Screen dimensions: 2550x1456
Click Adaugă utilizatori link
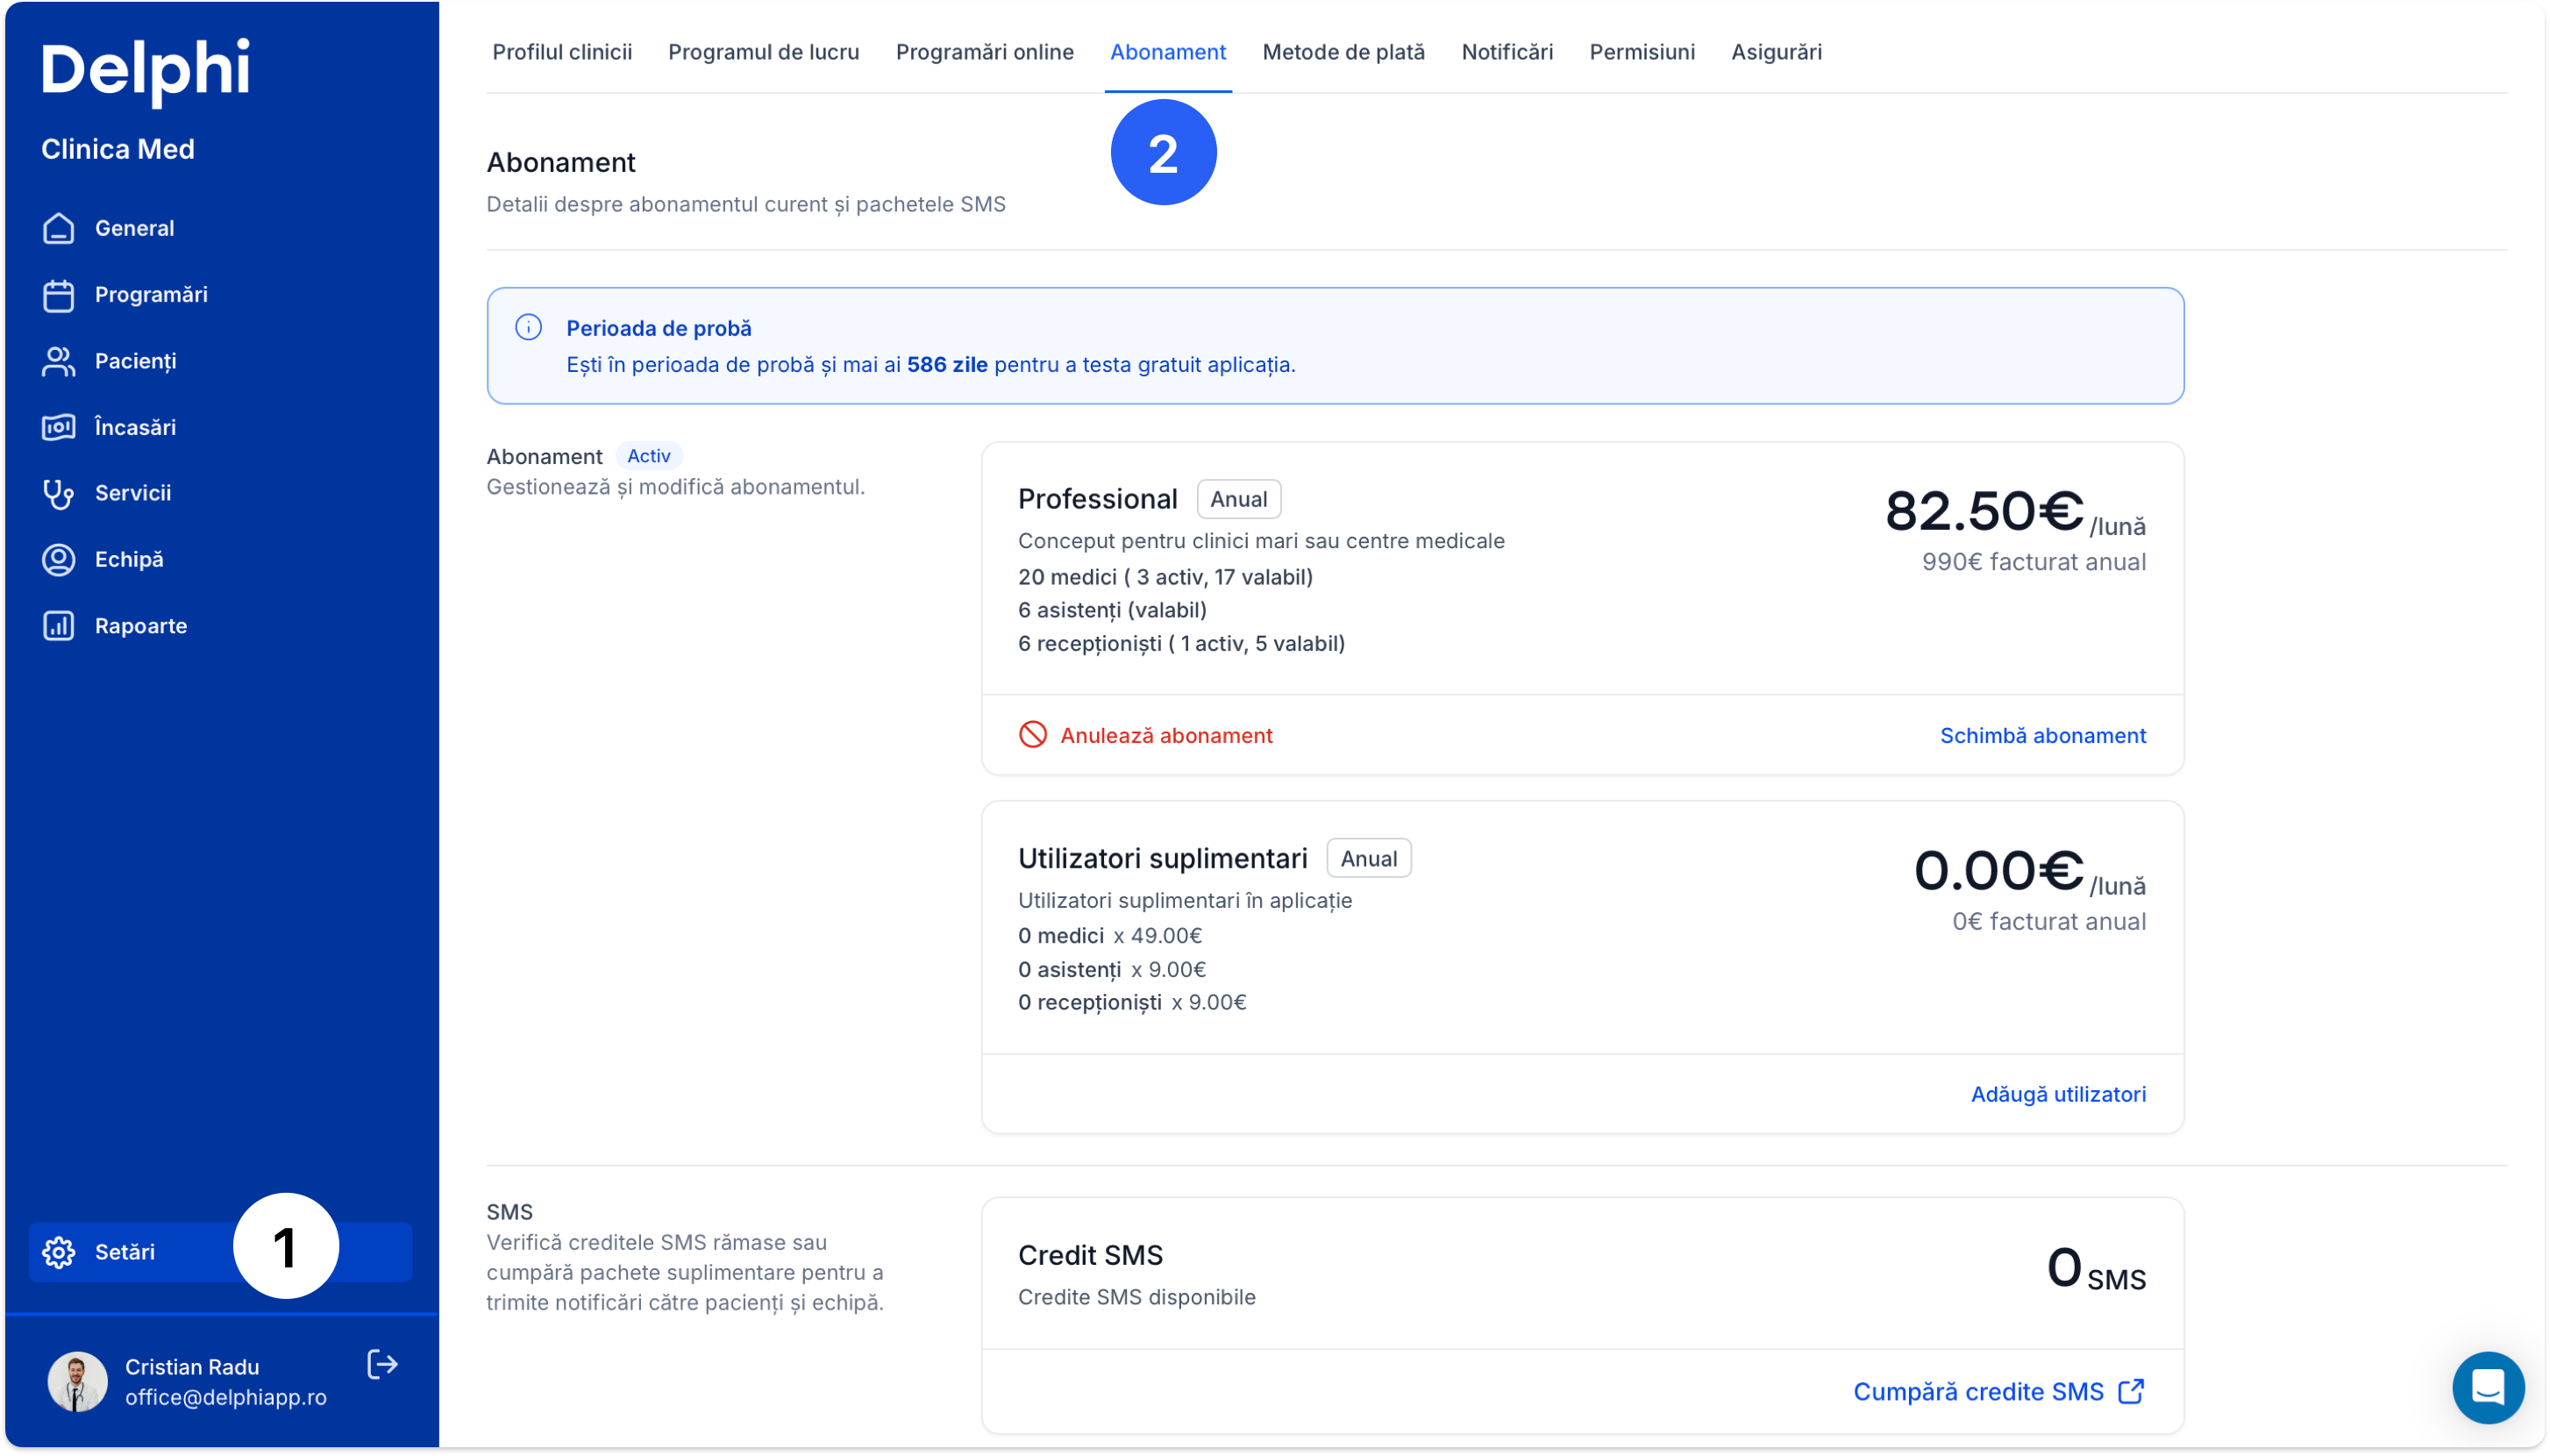(x=2057, y=1094)
